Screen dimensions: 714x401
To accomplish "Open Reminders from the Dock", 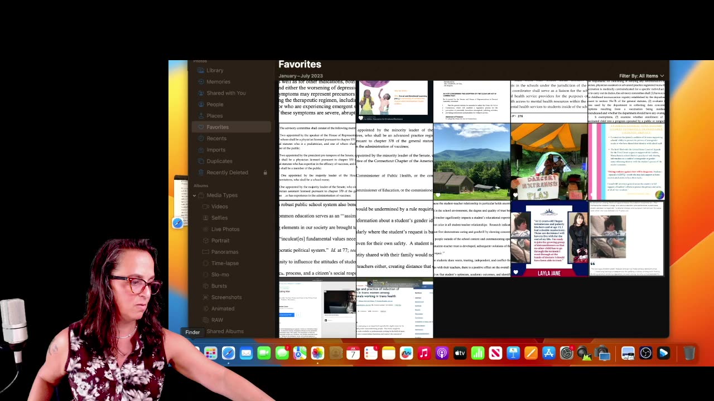I will point(371,353).
